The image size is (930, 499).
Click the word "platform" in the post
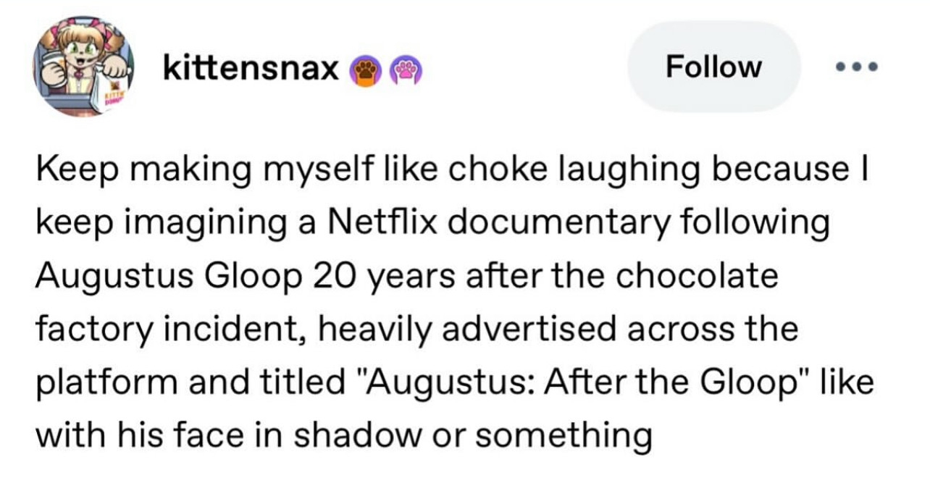pos(86,383)
